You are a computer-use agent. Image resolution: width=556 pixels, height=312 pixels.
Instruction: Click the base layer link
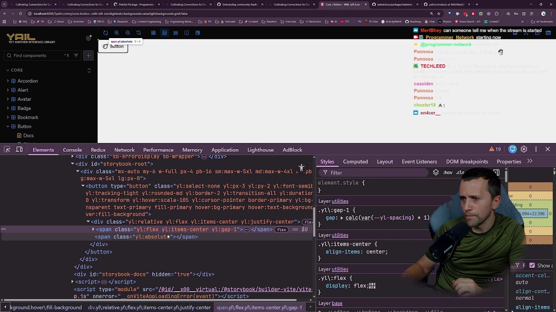coord(337,303)
